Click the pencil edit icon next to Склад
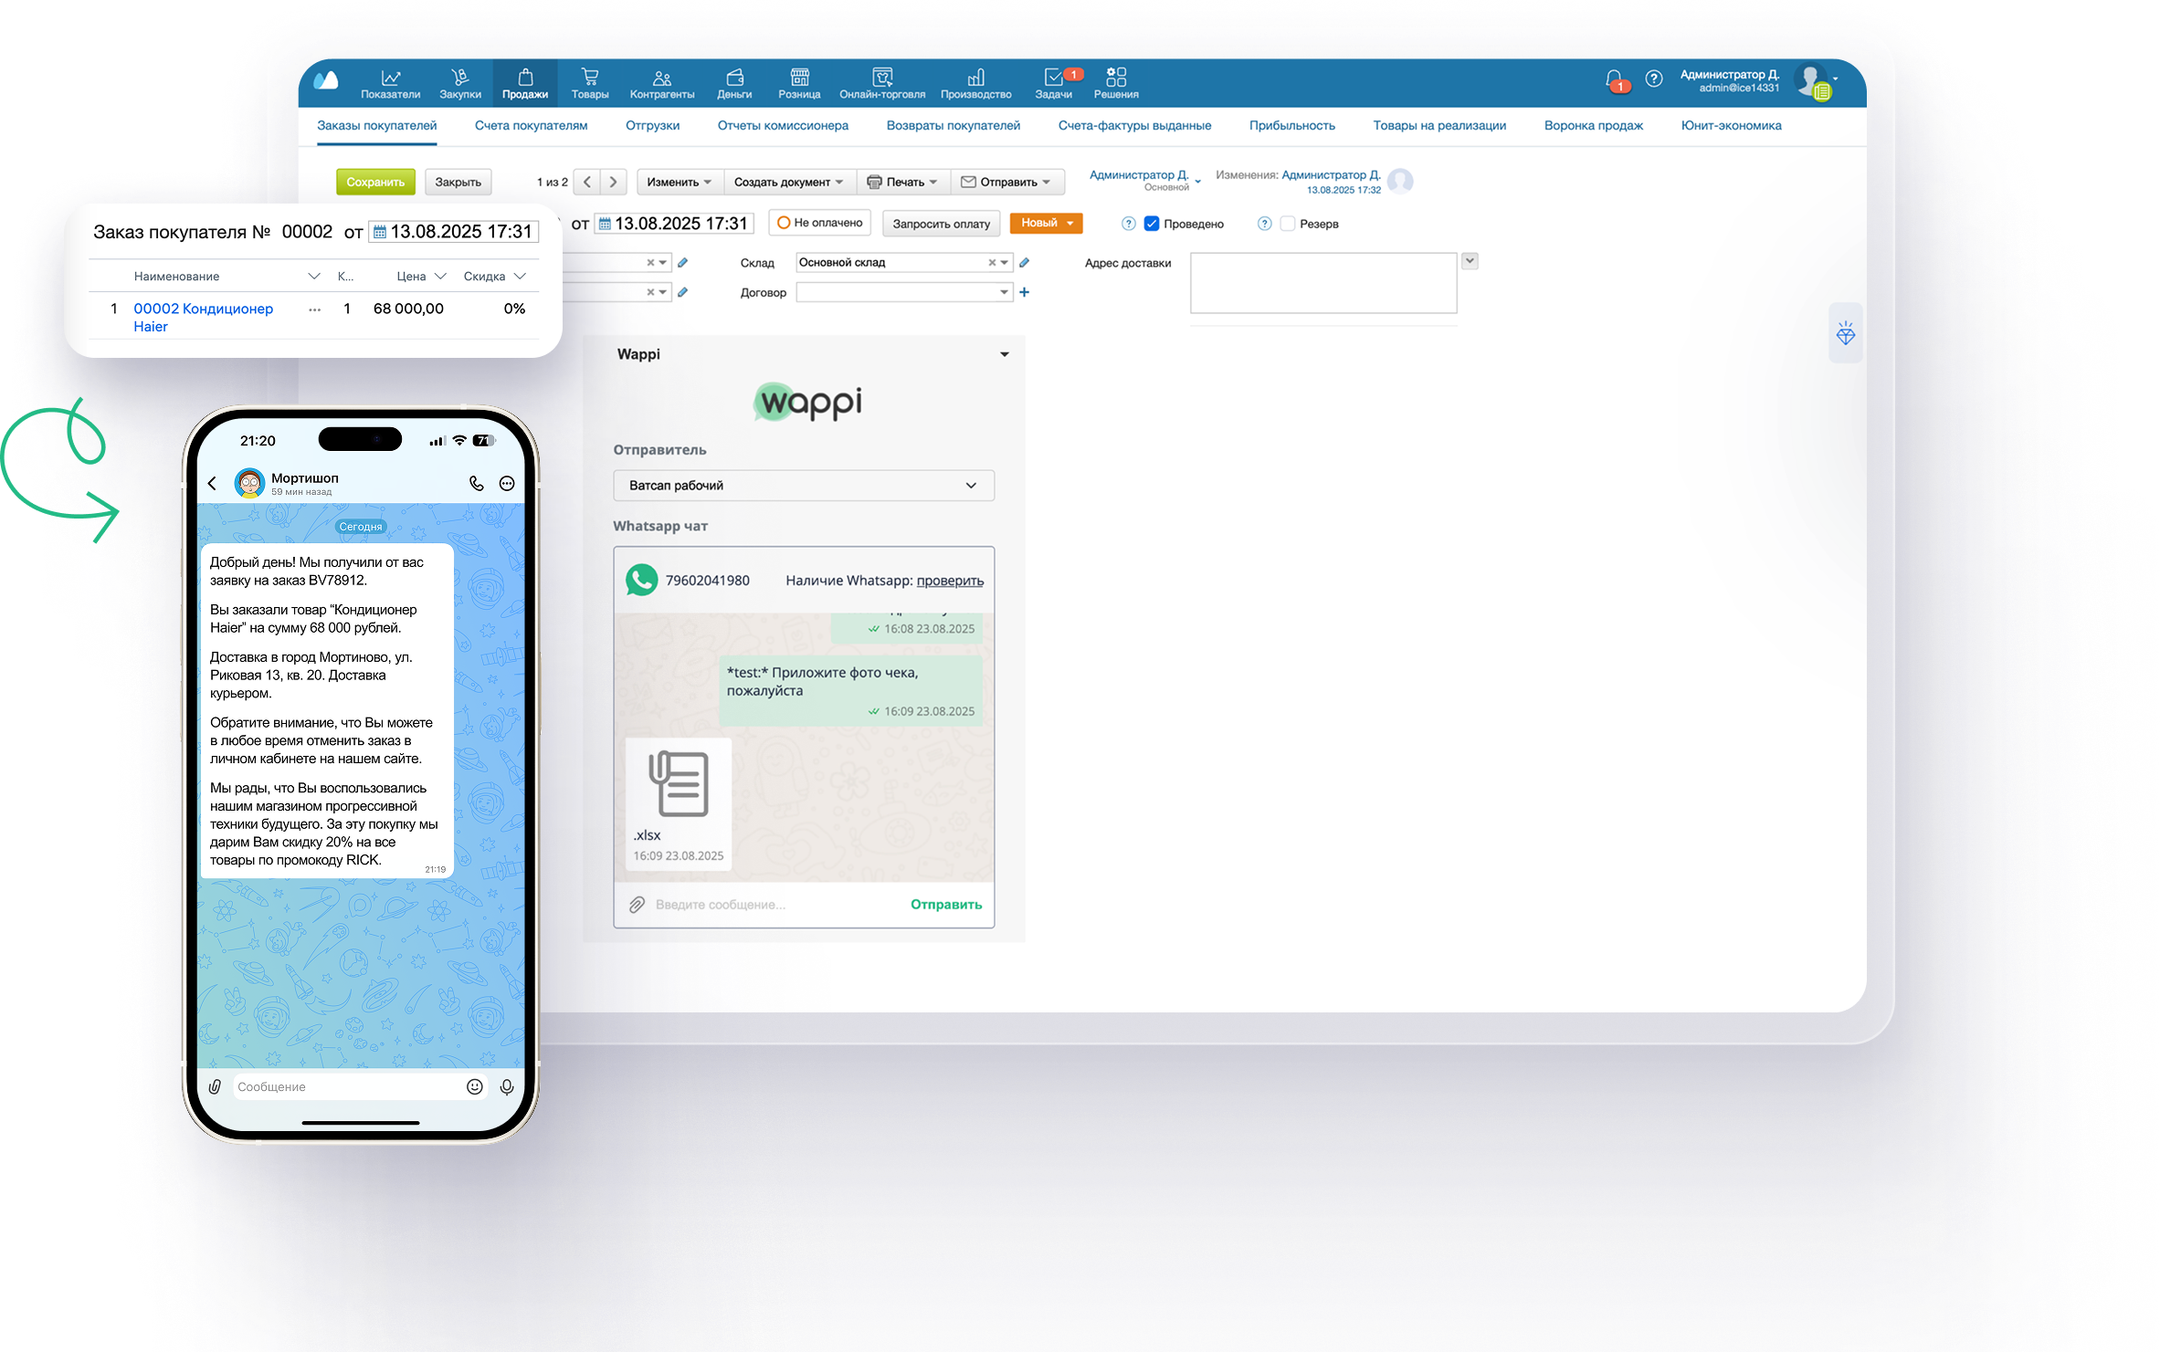The image size is (2160, 1352). pyautogui.click(x=1024, y=263)
